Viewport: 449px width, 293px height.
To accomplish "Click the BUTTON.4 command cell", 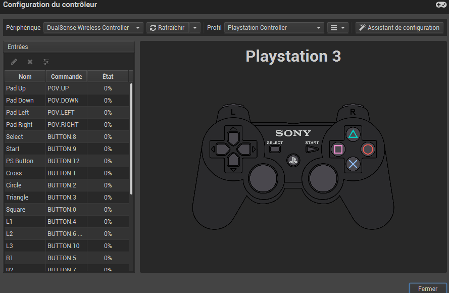I will click(x=67, y=222).
